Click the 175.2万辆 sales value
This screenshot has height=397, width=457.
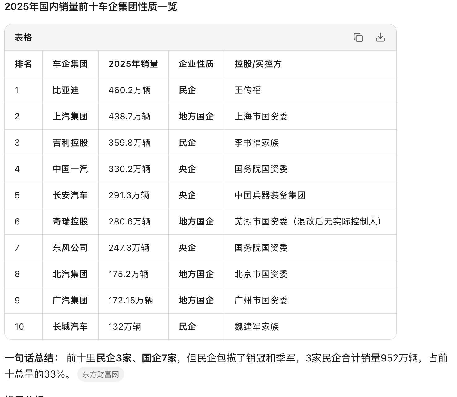coord(128,274)
